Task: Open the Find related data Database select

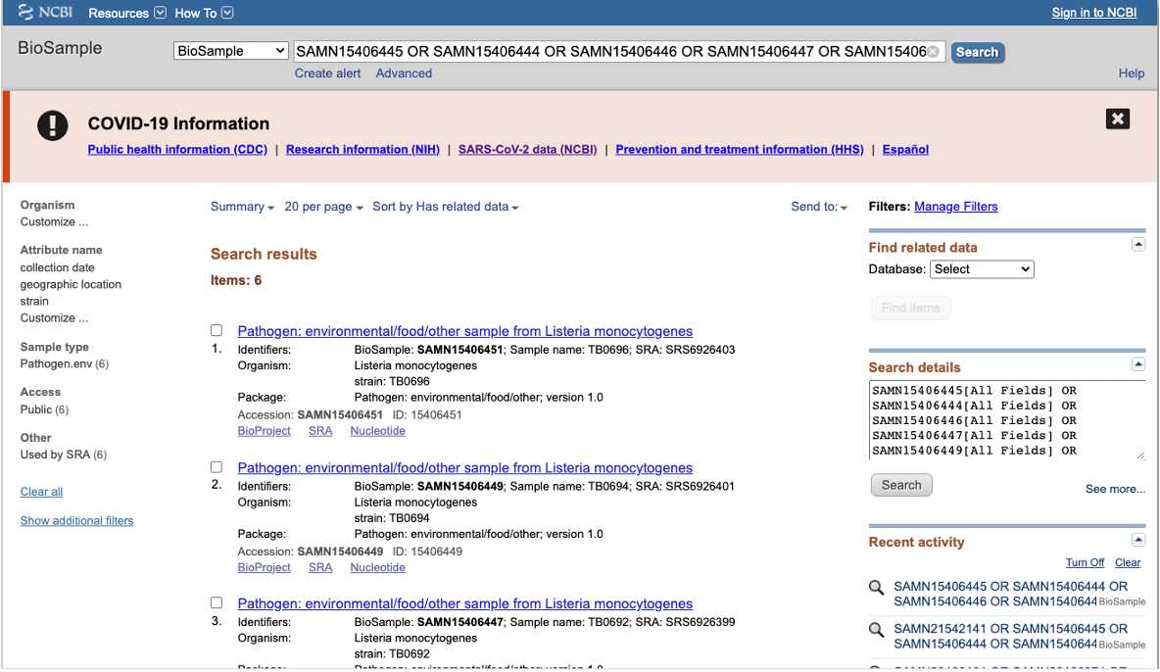Action: pos(982,269)
